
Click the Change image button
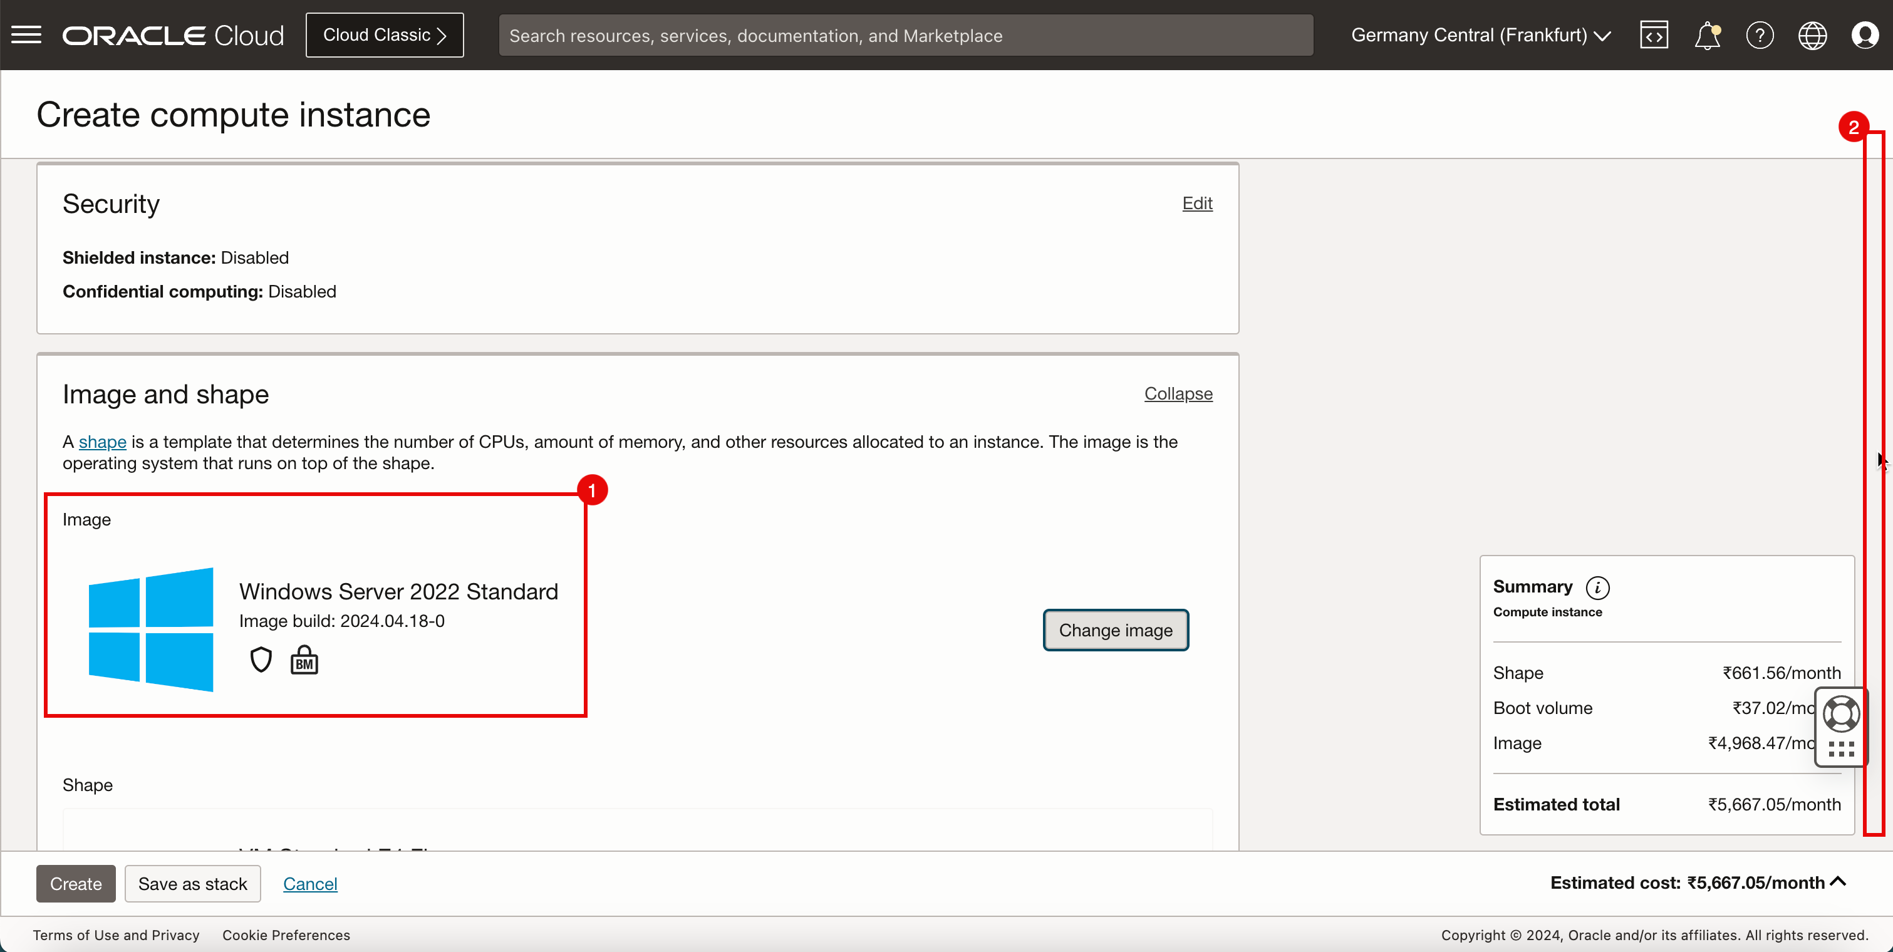point(1116,629)
